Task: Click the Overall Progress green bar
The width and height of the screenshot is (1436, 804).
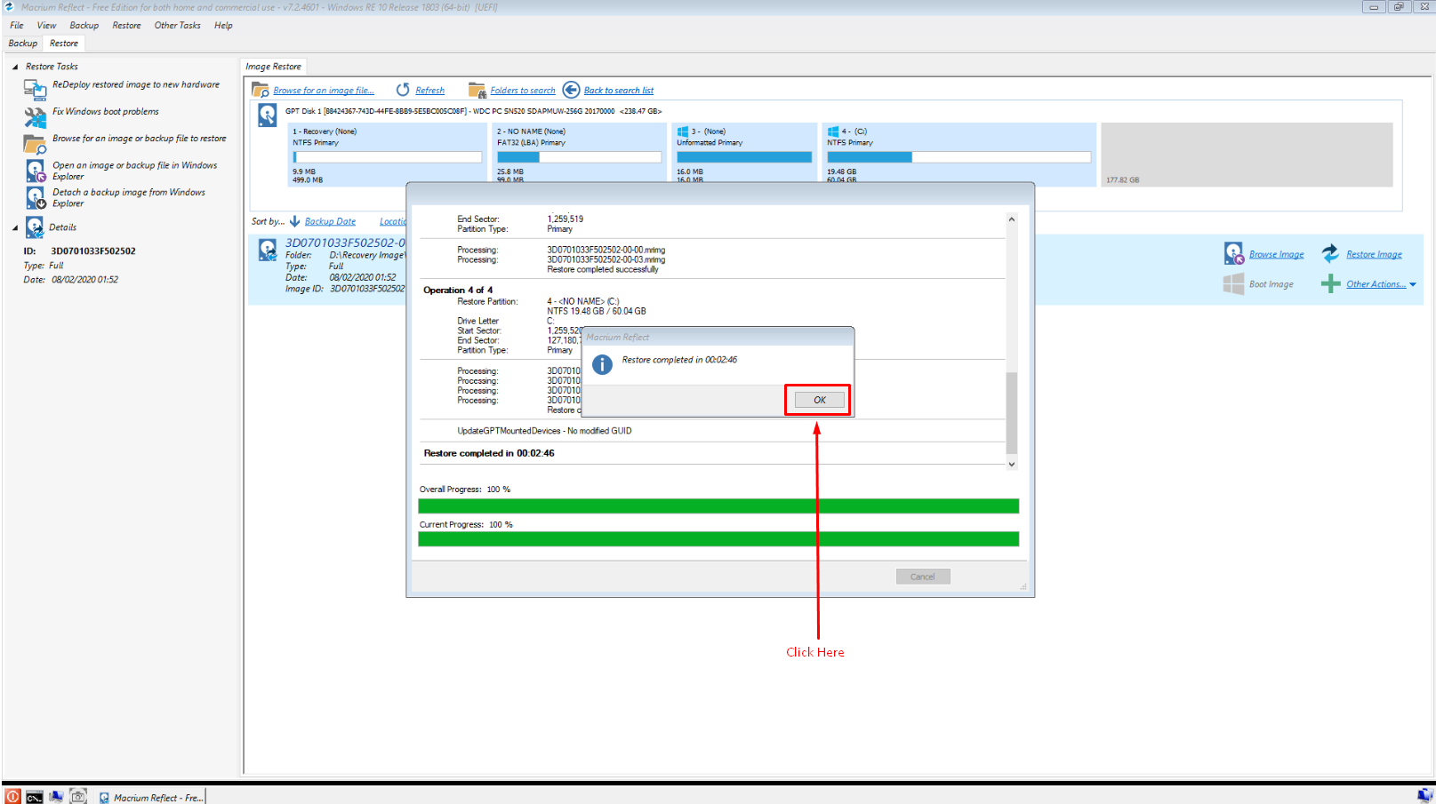Action: pos(718,505)
